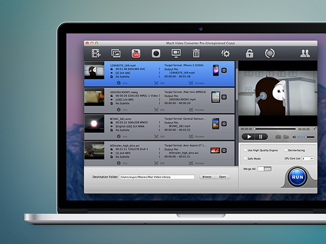Click the globe update icon
Viewport: 326px width, 244px height.
pos(269,53)
